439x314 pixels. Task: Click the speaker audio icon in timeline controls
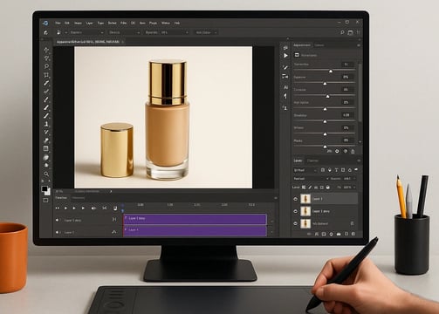coord(93,208)
